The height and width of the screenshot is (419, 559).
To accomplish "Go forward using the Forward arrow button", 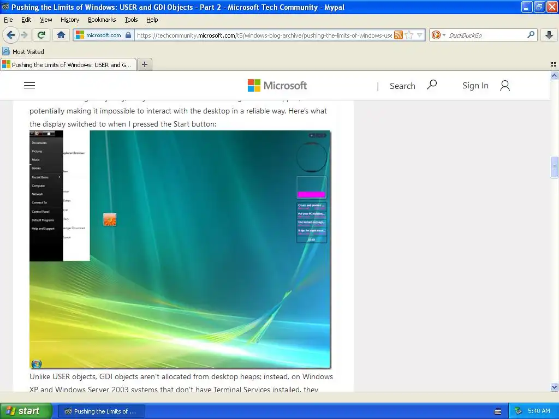I will (24, 35).
